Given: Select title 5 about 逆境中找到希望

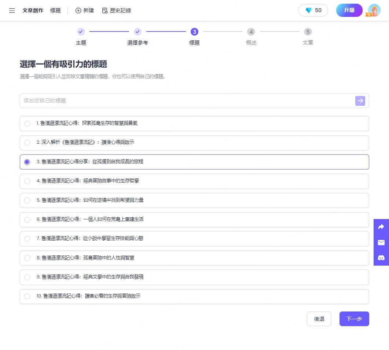Looking at the screenshot, I should point(194,200).
